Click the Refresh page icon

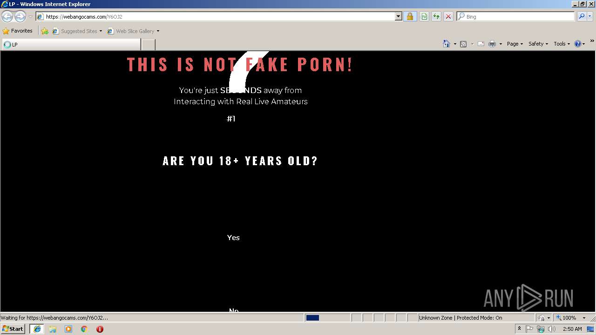[x=436, y=17]
